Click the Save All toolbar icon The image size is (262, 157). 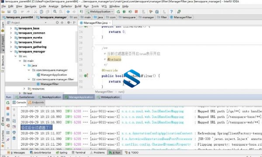(9, 12)
